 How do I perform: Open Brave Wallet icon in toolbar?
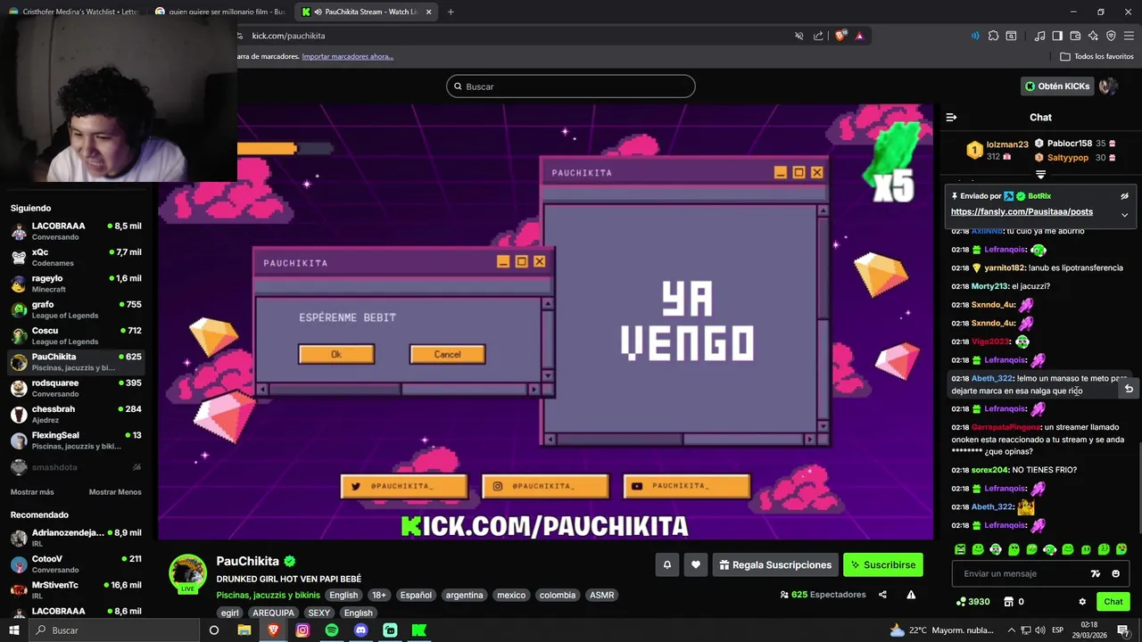(1075, 36)
